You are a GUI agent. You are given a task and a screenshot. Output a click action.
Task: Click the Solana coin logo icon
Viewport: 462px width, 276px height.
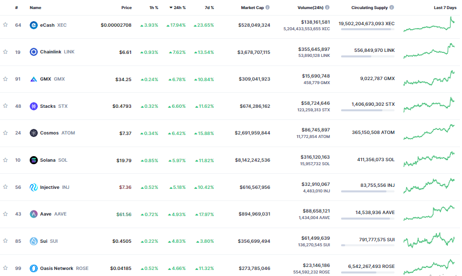(34, 160)
